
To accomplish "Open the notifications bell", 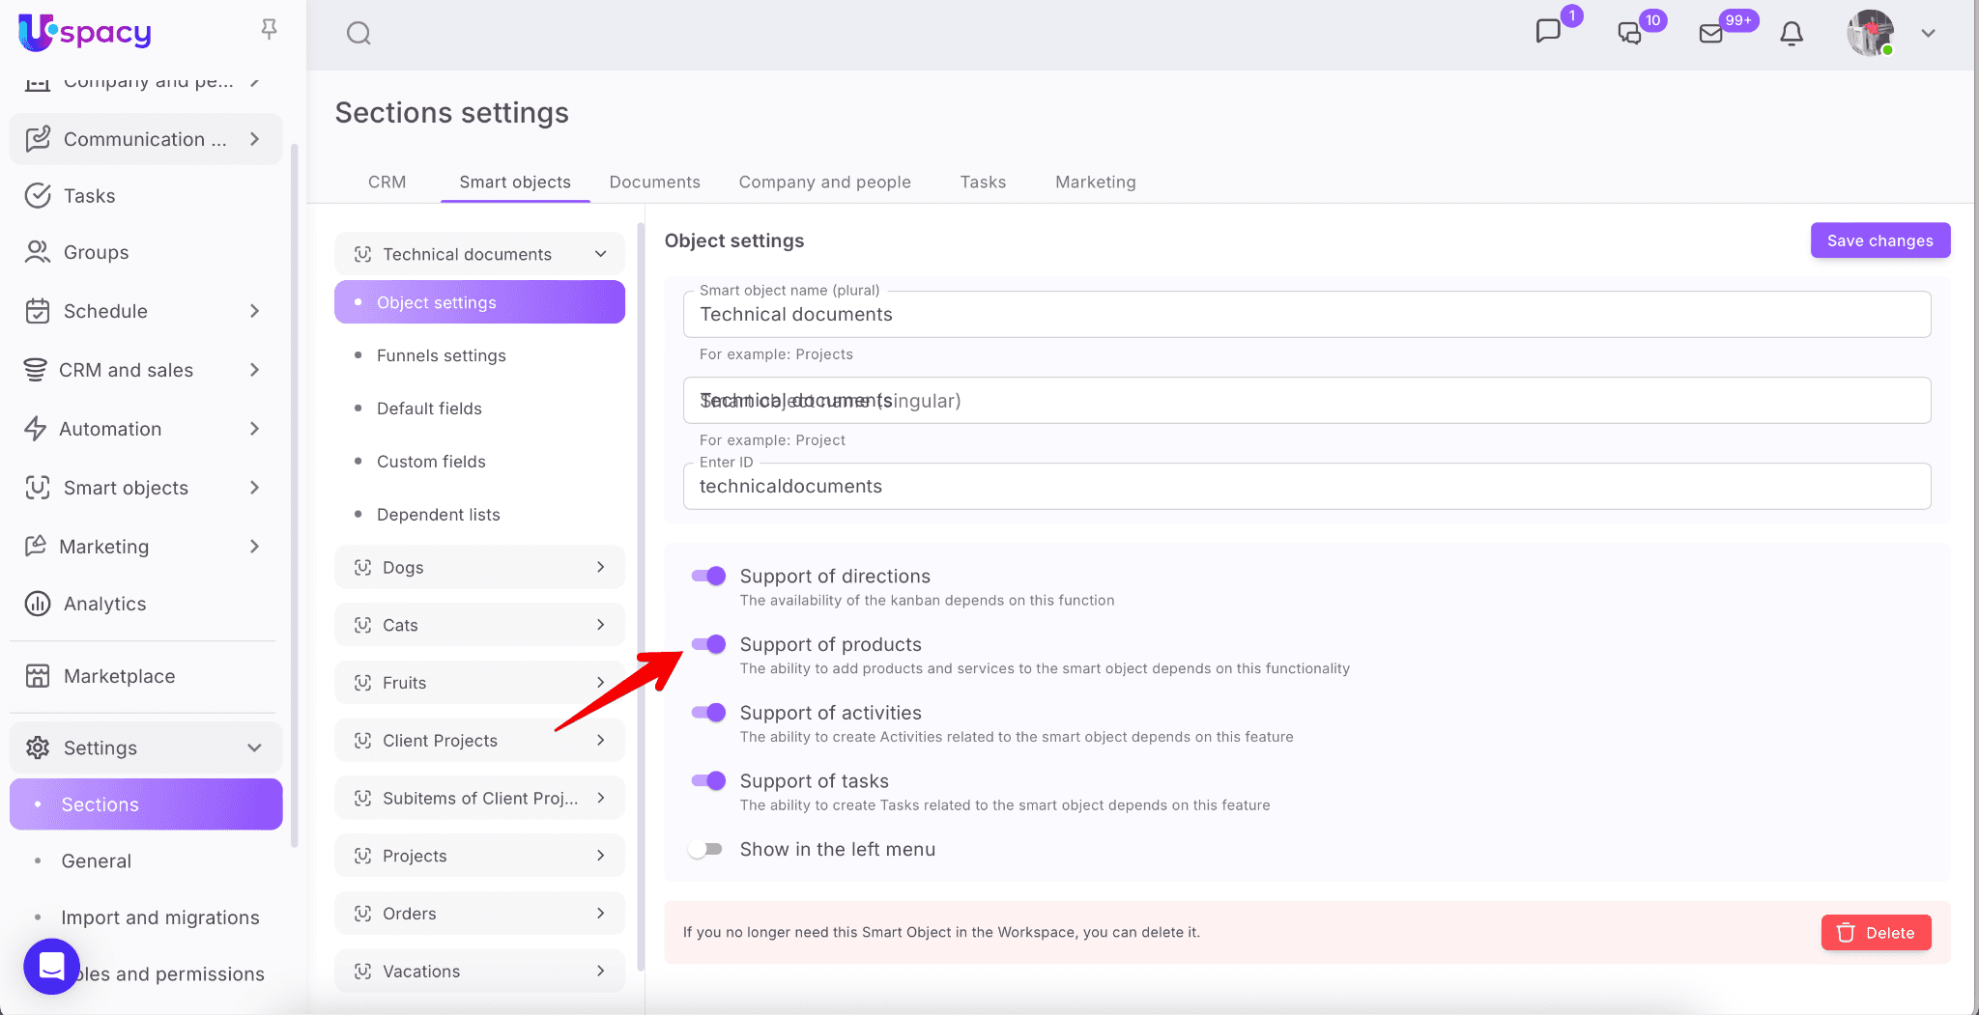I will tap(1791, 34).
